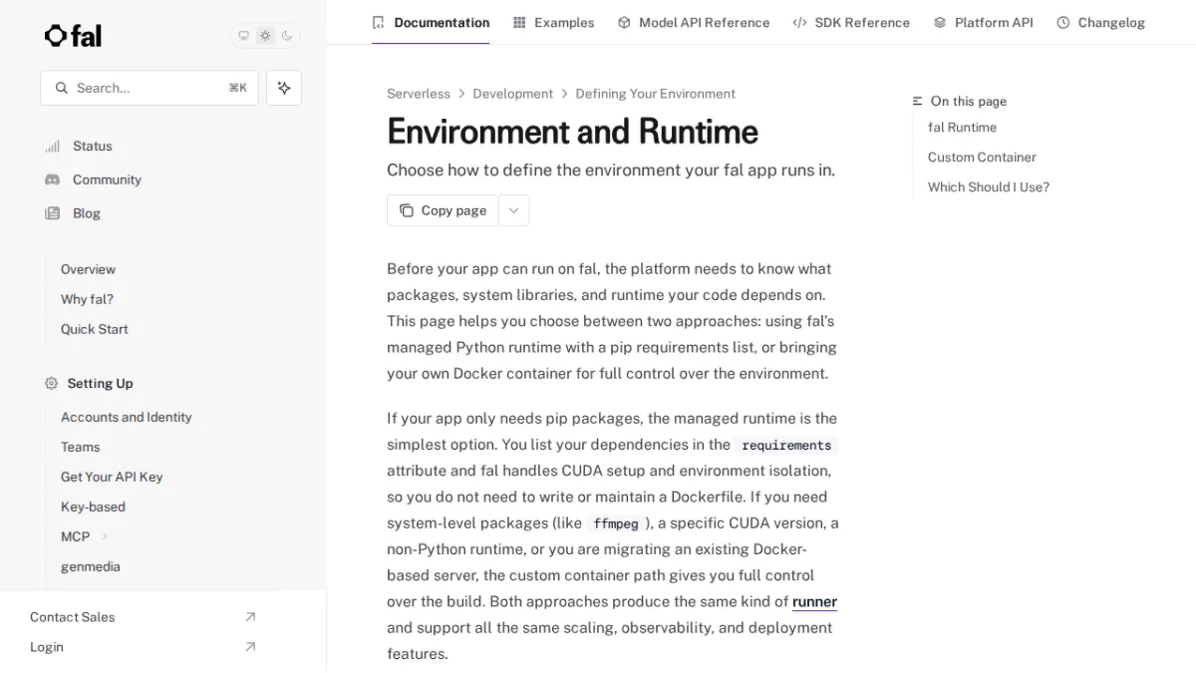Click the On this page list icon

918,102
